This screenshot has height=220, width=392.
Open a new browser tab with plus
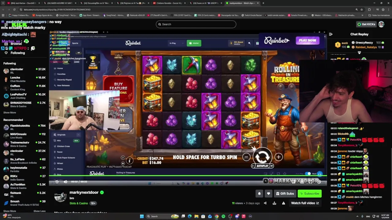(263, 3)
